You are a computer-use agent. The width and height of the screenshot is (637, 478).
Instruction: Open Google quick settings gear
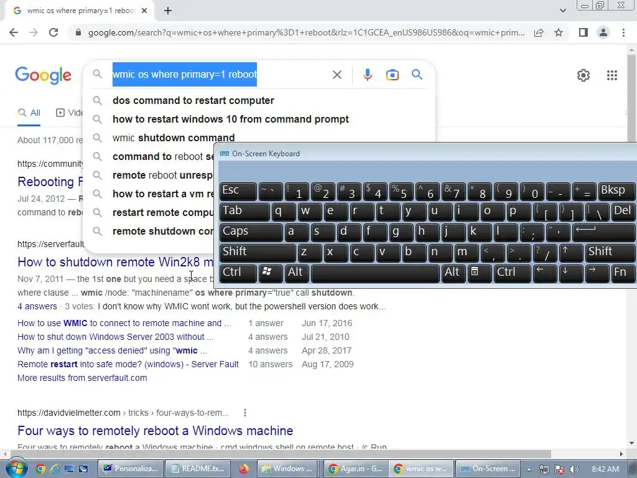584,75
